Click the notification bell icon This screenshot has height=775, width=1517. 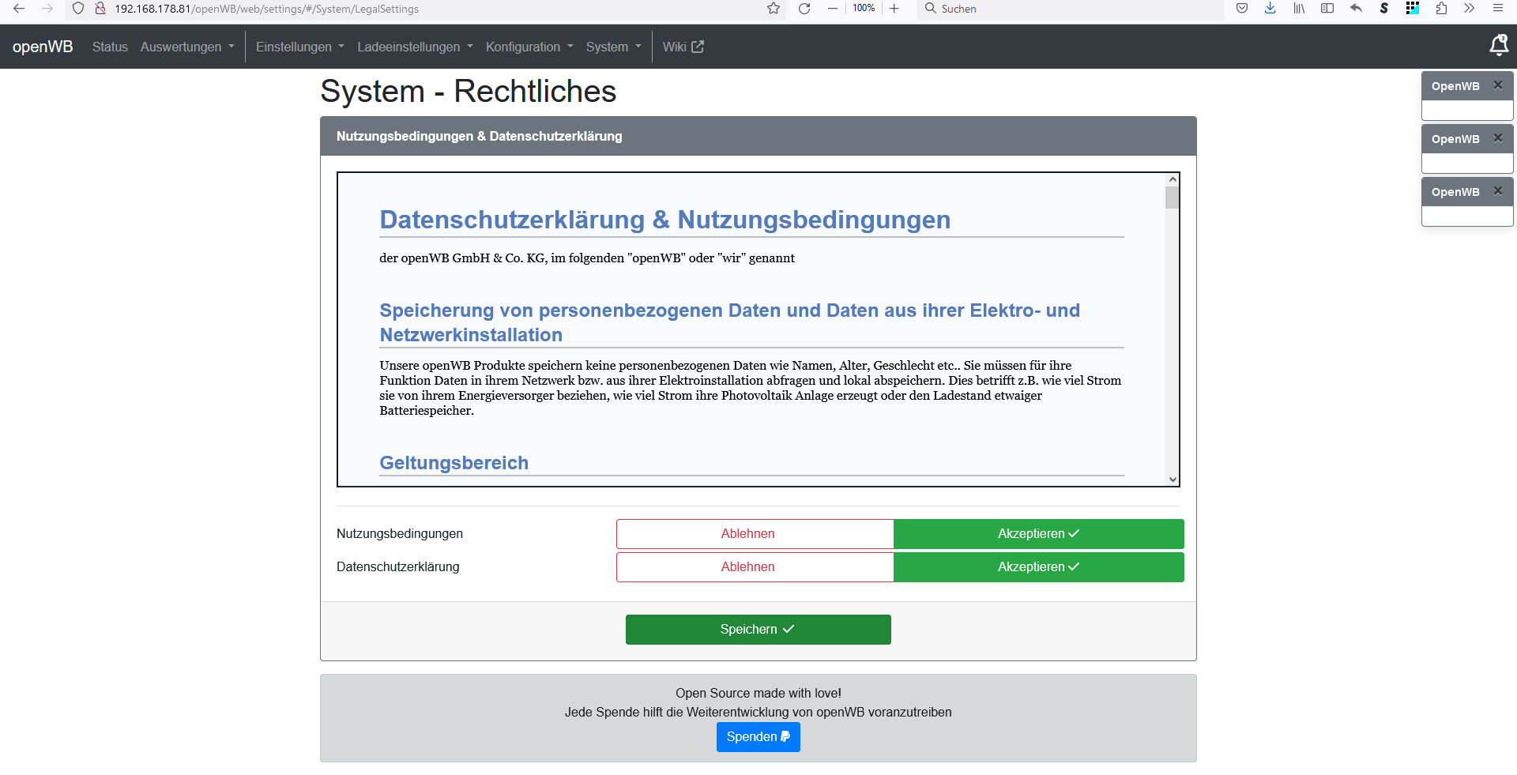[1499, 46]
